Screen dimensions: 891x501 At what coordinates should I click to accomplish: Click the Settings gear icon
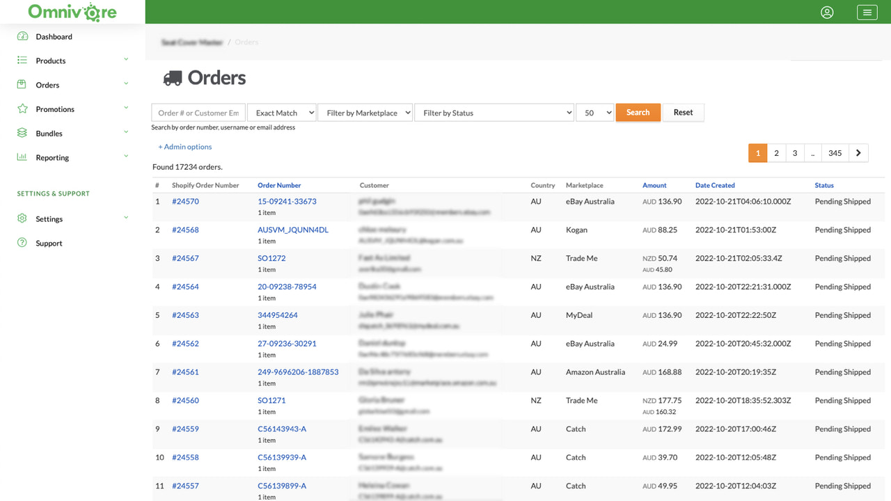[x=23, y=218]
